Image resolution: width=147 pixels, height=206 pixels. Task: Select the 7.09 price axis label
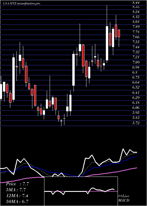[x=136, y=62]
